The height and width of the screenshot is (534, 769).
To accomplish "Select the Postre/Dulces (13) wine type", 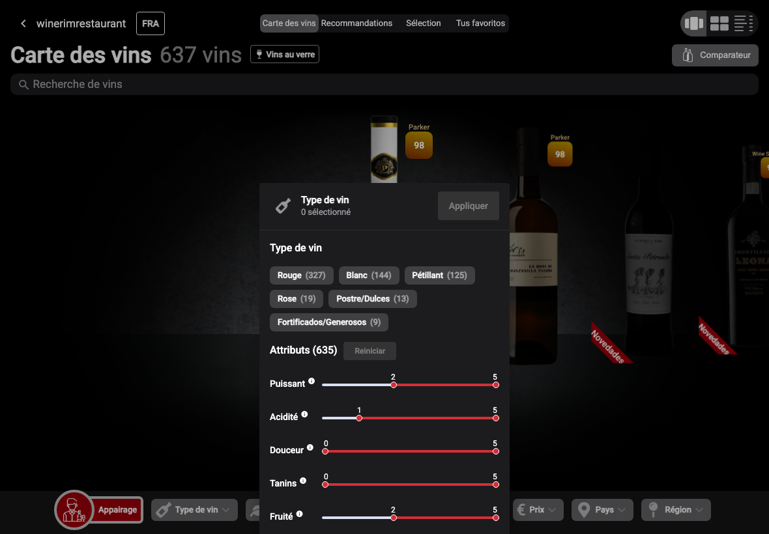I will click(373, 299).
